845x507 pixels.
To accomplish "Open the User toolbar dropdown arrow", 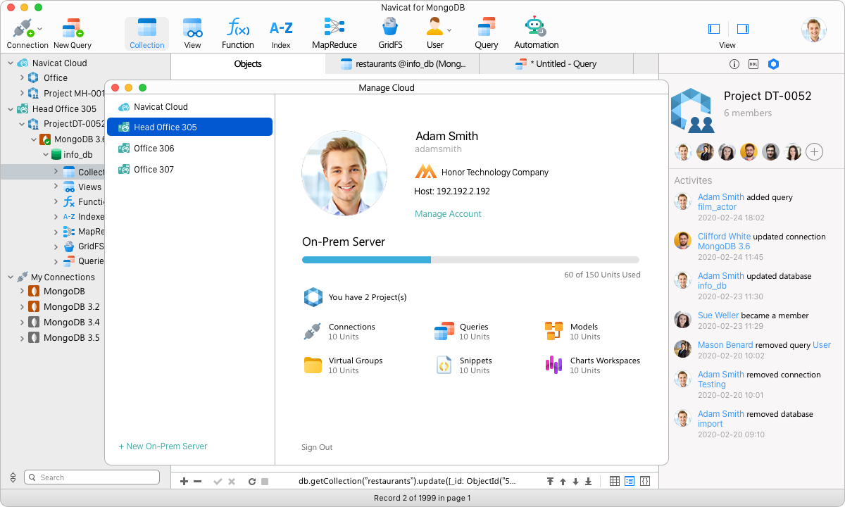I will 449,30.
